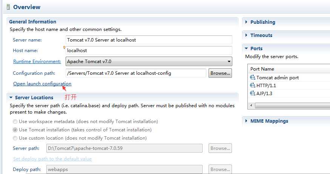This screenshot has width=330, height=174.
Task: Click the ports table horizontal scrollbar
Action: 292,106
